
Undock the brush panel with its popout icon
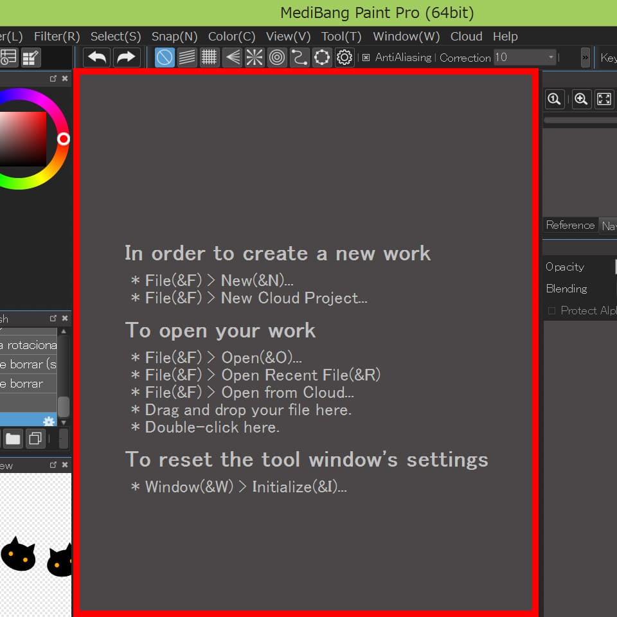click(x=53, y=318)
